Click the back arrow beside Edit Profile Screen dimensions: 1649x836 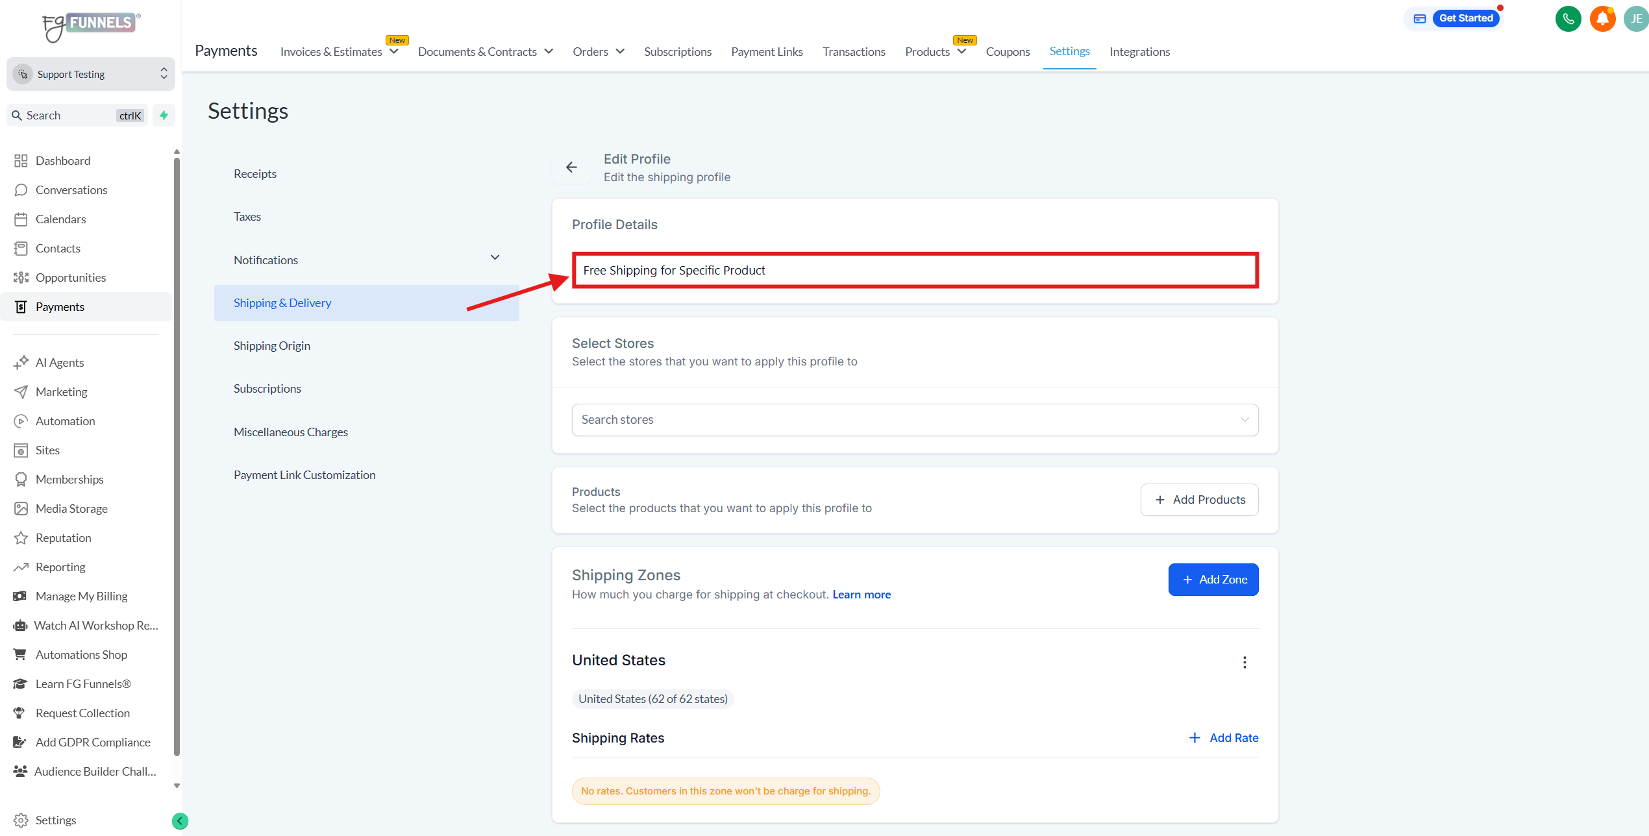(571, 167)
